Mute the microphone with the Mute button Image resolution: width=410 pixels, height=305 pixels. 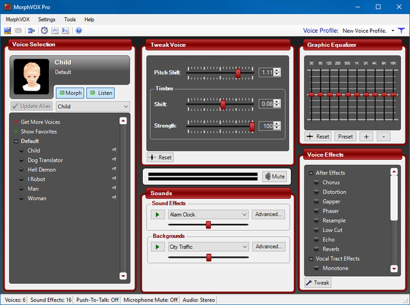click(274, 176)
